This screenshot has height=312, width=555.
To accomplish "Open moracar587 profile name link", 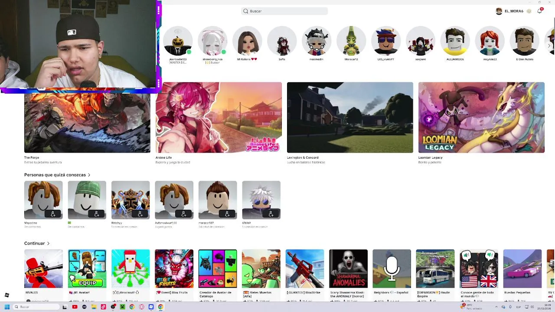I will tap(206, 223).
